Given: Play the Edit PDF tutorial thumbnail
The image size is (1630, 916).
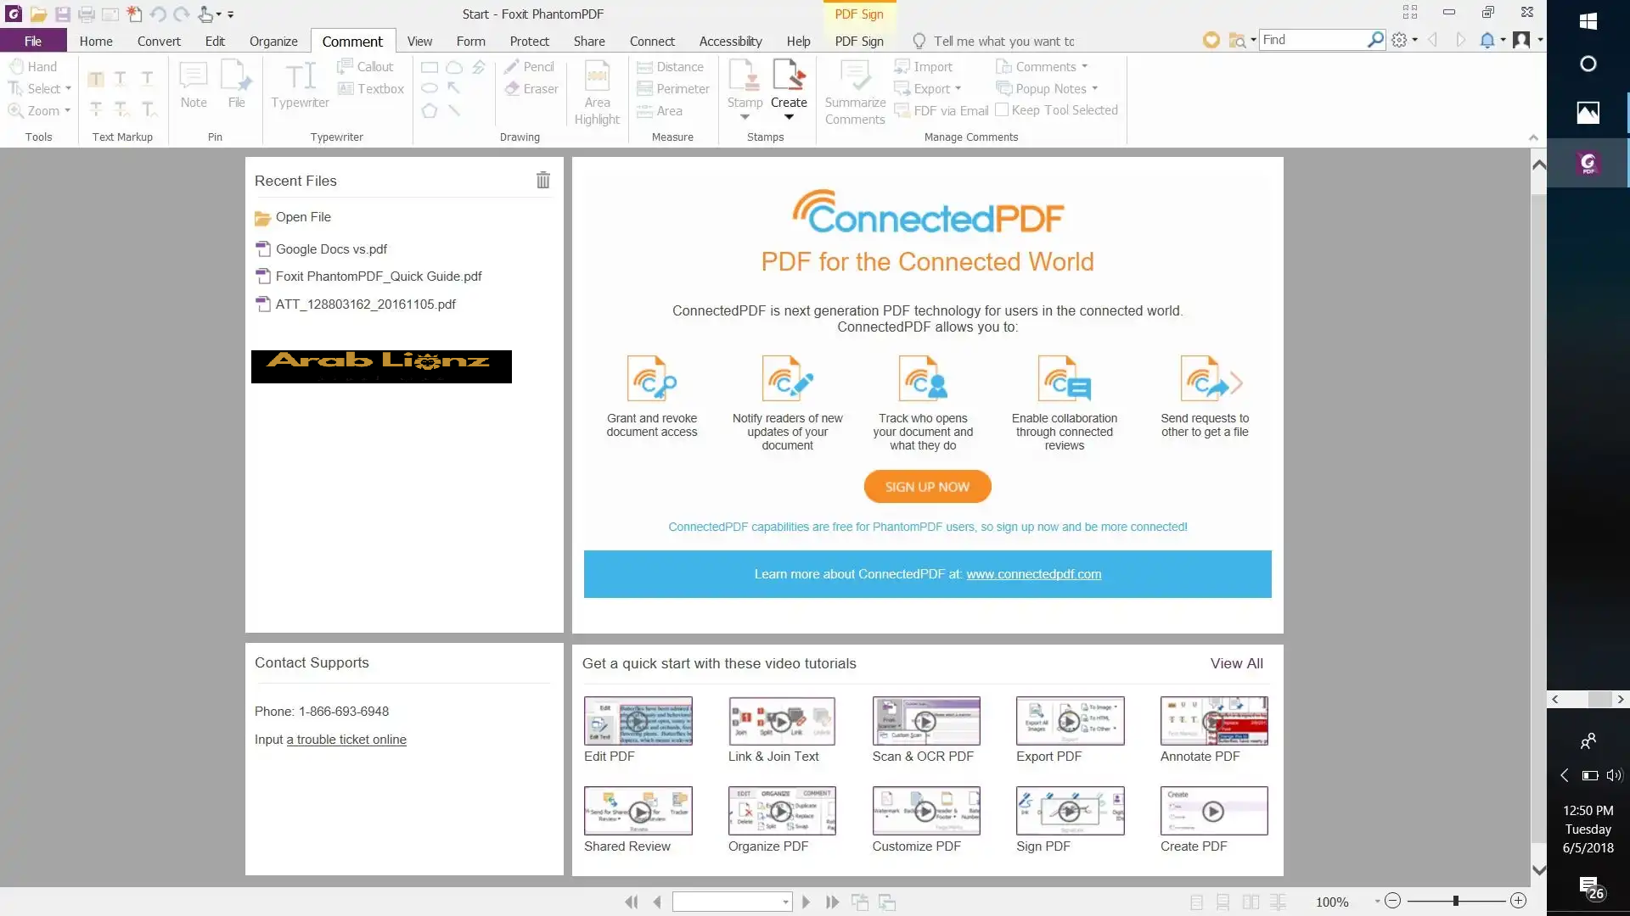Looking at the screenshot, I should 638,721.
